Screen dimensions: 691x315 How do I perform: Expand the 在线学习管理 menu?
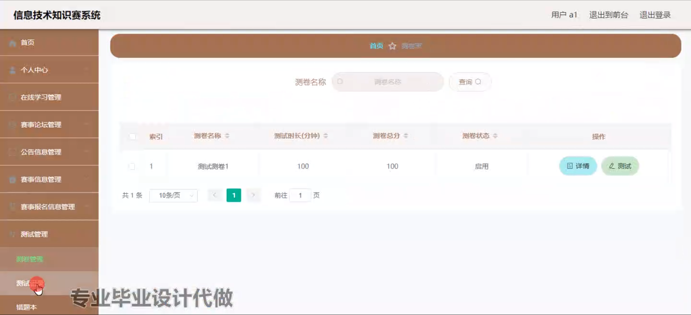(49, 97)
